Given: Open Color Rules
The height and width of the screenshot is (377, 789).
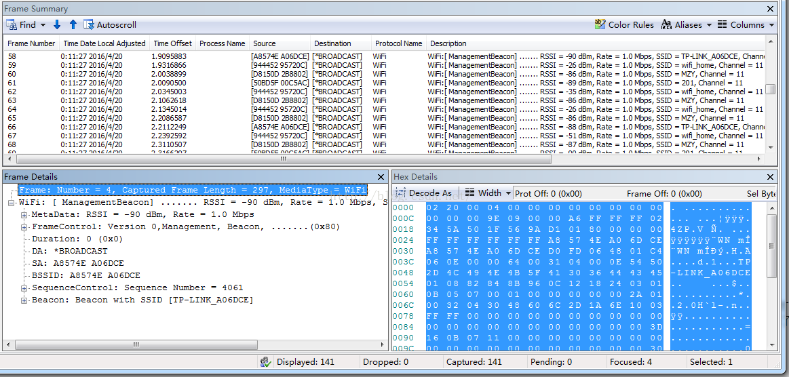Looking at the screenshot, I should point(624,24).
